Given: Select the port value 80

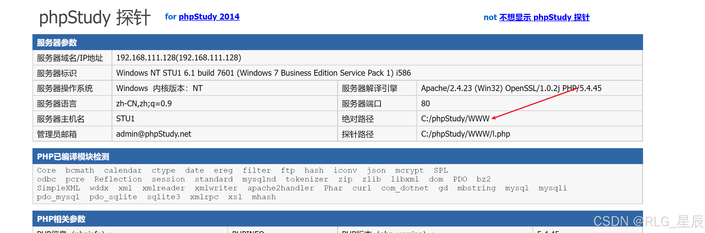Looking at the screenshot, I should (x=425, y=104).
